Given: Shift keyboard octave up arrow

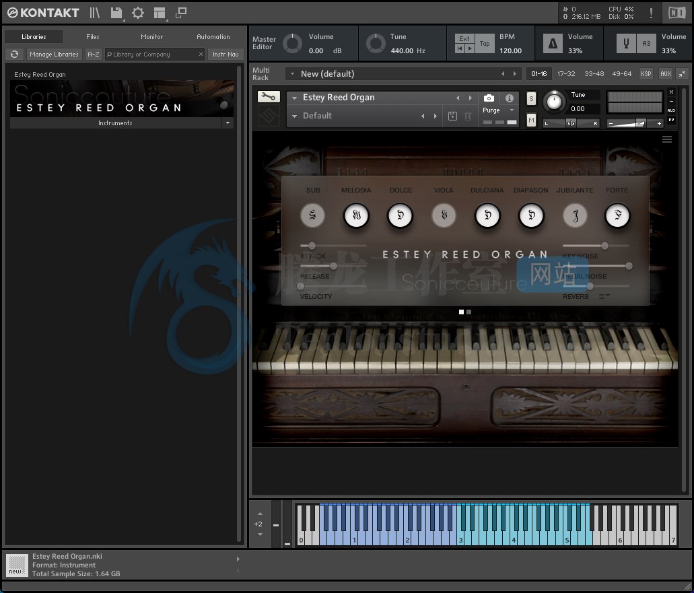Looking at the screenshot, I should click(x=260, y=514).
